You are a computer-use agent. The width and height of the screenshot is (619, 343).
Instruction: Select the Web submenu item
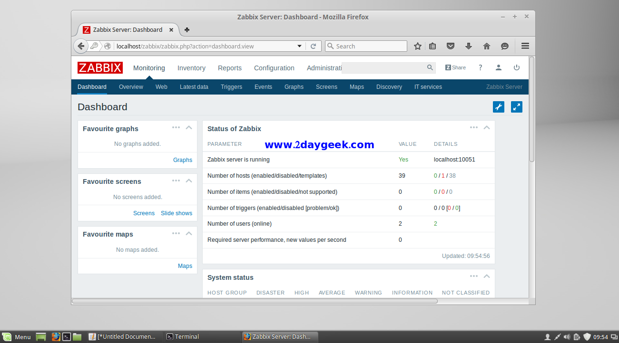[161, 87]
